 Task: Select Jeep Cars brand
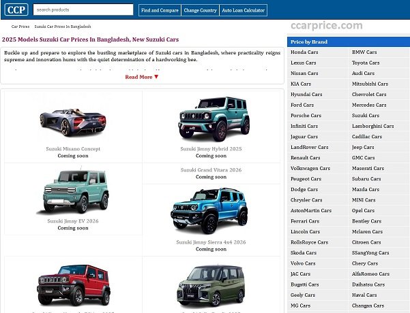(363, 148)
